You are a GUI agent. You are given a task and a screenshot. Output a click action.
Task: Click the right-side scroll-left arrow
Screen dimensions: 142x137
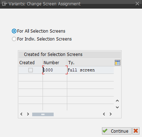coord(104,114)
